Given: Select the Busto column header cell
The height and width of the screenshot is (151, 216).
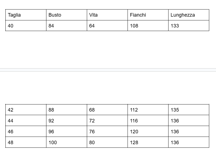Looking at the screenshot, I should (x=67, y=15).
